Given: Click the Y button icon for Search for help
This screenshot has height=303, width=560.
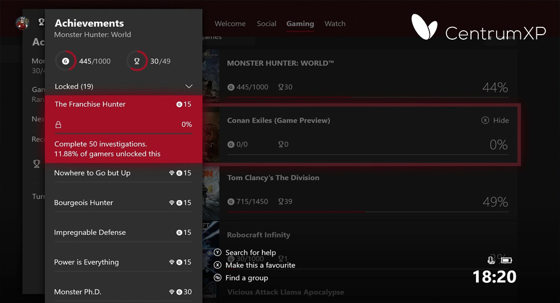Looking at the screenshot, I should [x=217, y=252].
